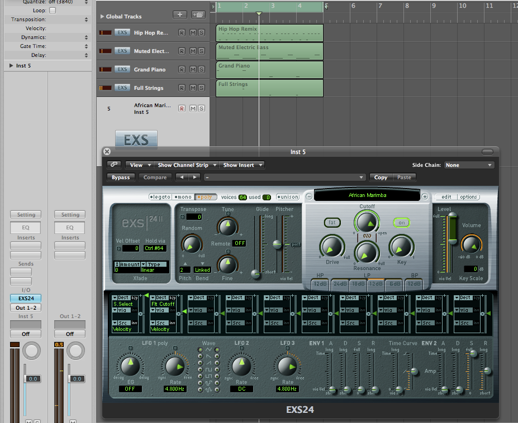518x423 pixels.
Task: Toggle the Loop checkbox
Action: tap(53, 11)
